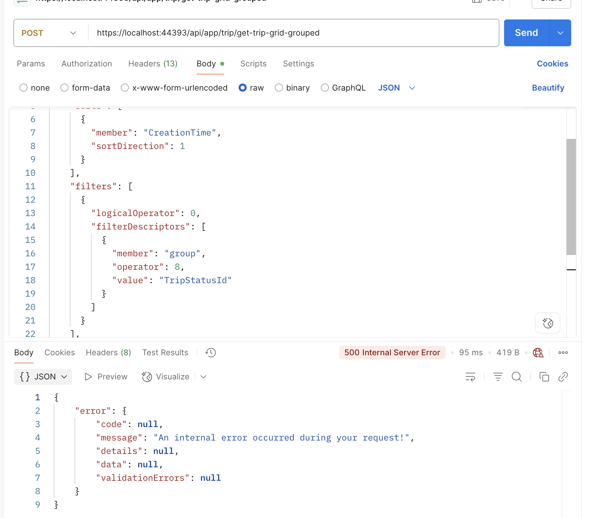Expand the Send button dropdown arrow
This screenshot has height=518, width=592.
(x=560, y=33)
